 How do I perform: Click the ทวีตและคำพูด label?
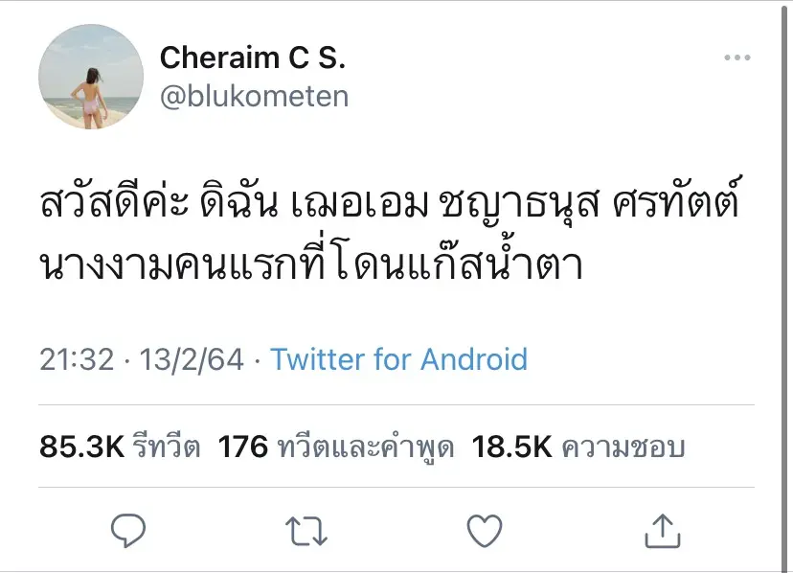point(364,447)
